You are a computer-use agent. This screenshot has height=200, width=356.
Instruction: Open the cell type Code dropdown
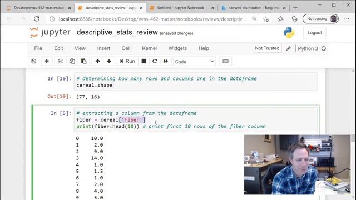click(x=195, y=62)
